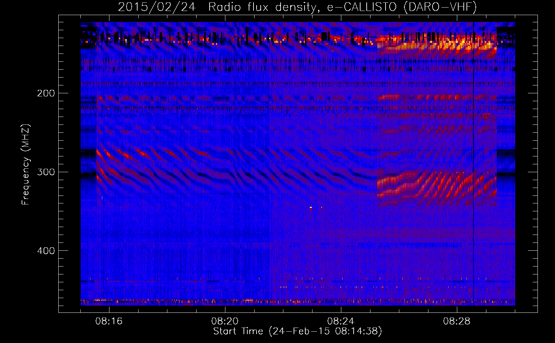The height and width of the screenshot is (343, 555).
Task: Click the date "2015/02/24" in the title
Action: click(x=157, y=7)
